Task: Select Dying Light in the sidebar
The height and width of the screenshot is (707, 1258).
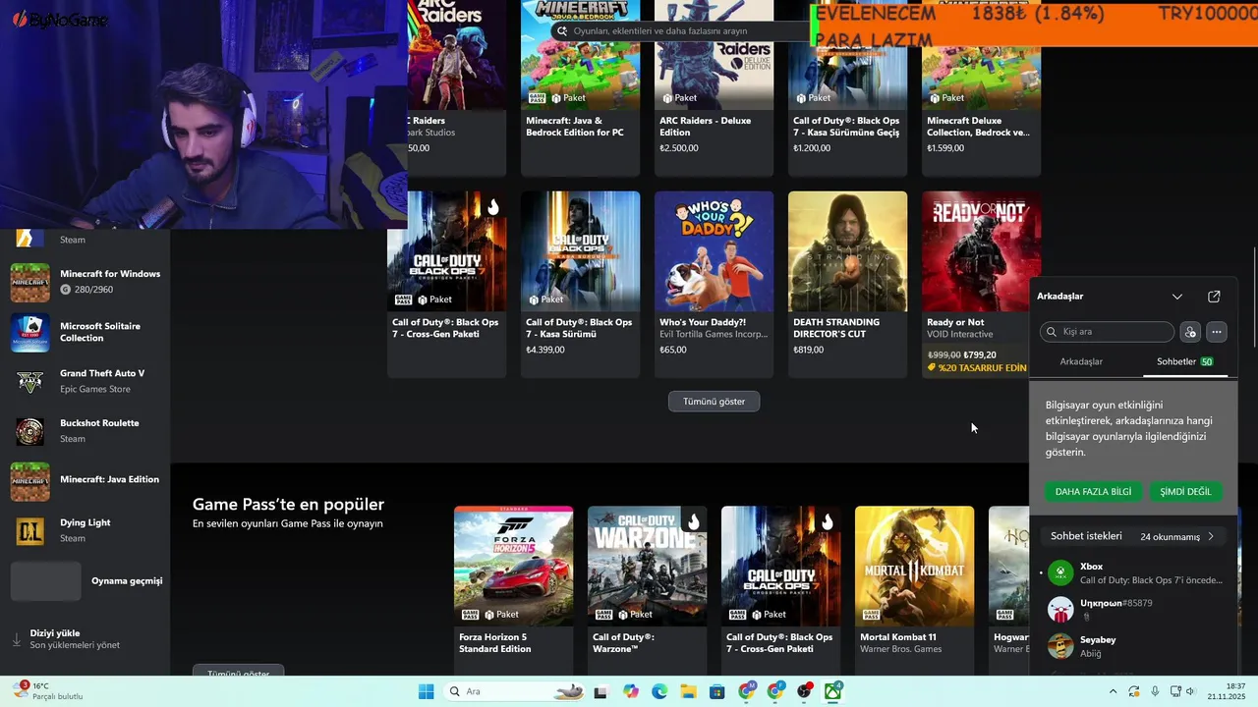Action: coord(86,530)
